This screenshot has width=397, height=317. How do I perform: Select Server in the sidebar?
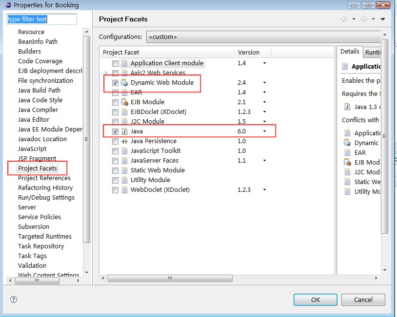click(27, 207)
